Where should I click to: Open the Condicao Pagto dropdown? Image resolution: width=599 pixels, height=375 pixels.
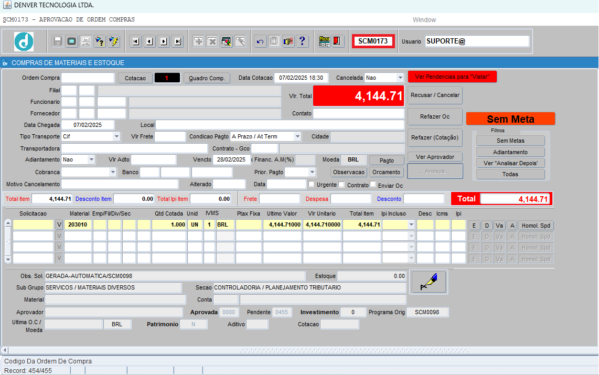click(x=297, y=136)
